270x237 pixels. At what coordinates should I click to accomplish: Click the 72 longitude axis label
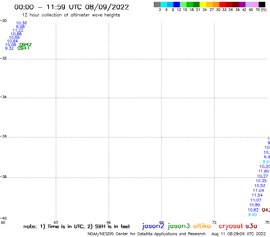coord(214,222)
